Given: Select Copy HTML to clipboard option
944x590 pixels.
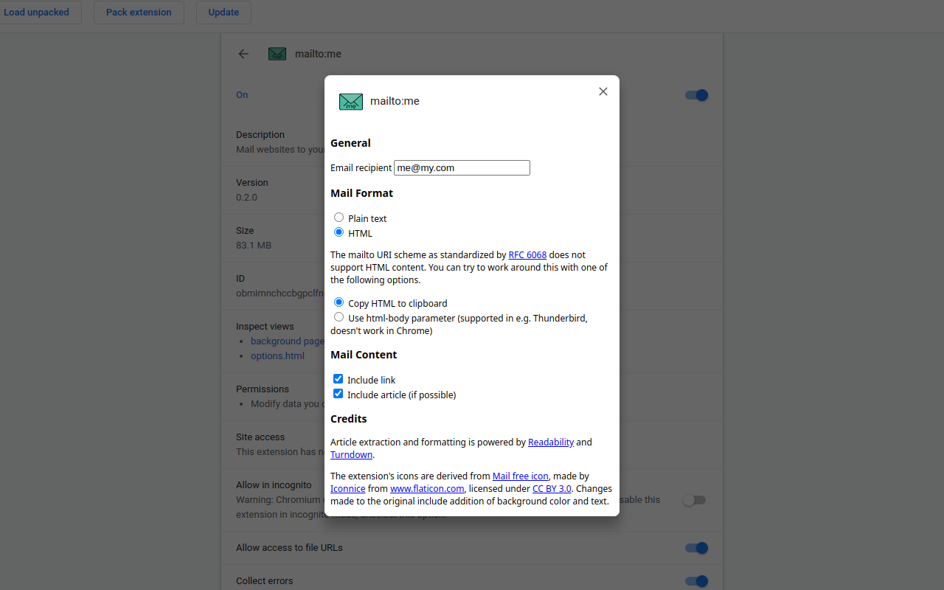Looking at the screenshot, I should [x=339, y=302].
